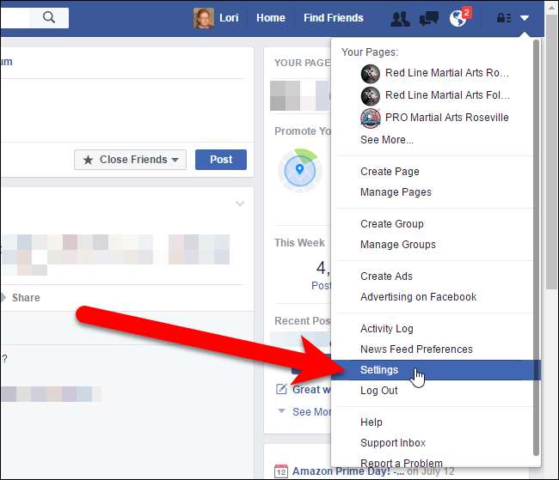Open News Feed Preferences
Image resolution: width=559 pixels, height=480 pixels.
tap(416, 349)
